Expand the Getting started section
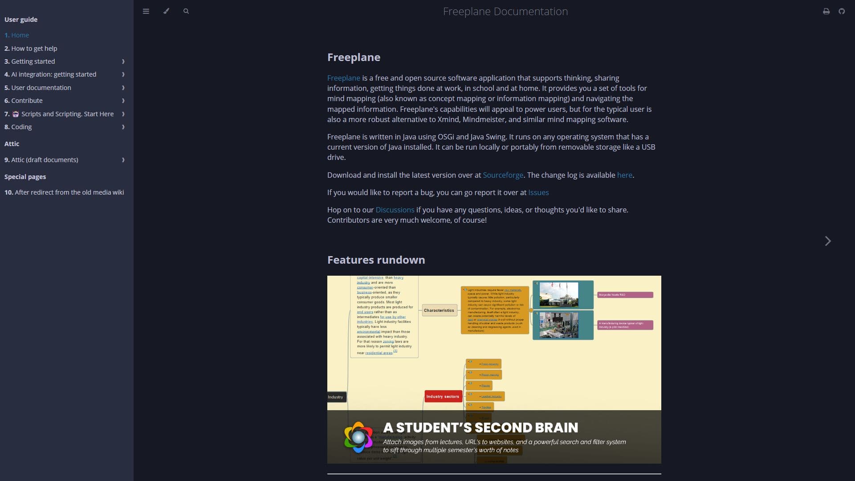The width and height of the screenshot is (855, 481). tap(123, 61)
